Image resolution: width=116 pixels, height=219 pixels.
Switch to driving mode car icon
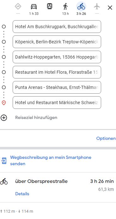coord(34,7)
